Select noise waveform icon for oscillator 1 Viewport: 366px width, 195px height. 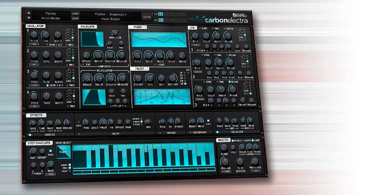click(x=69, y=41)
